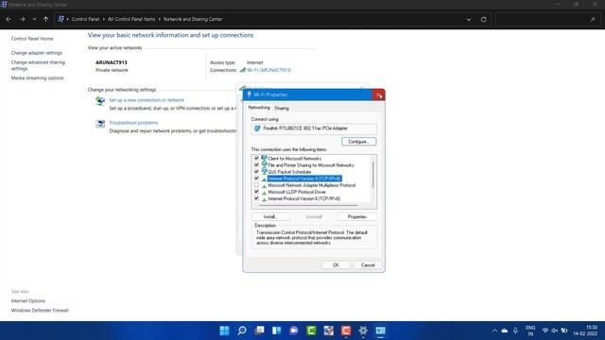Open Media streaming options

tap(37, 77)
